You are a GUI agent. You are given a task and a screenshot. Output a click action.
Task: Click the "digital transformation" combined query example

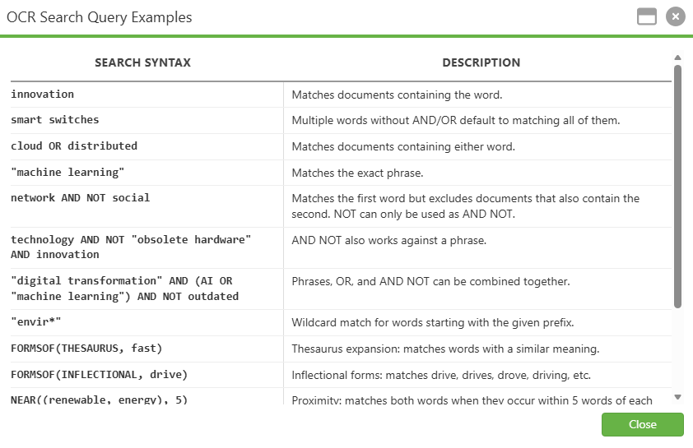pyautogui.click(x=124, y=289)
